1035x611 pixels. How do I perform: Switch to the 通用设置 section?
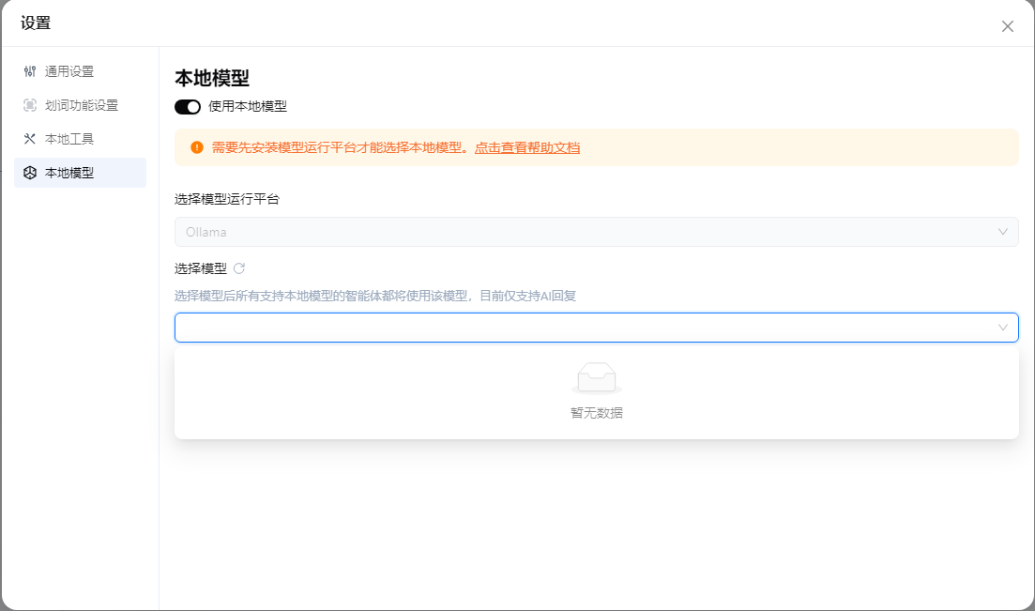pyautogui.click(x=69, y=71)
